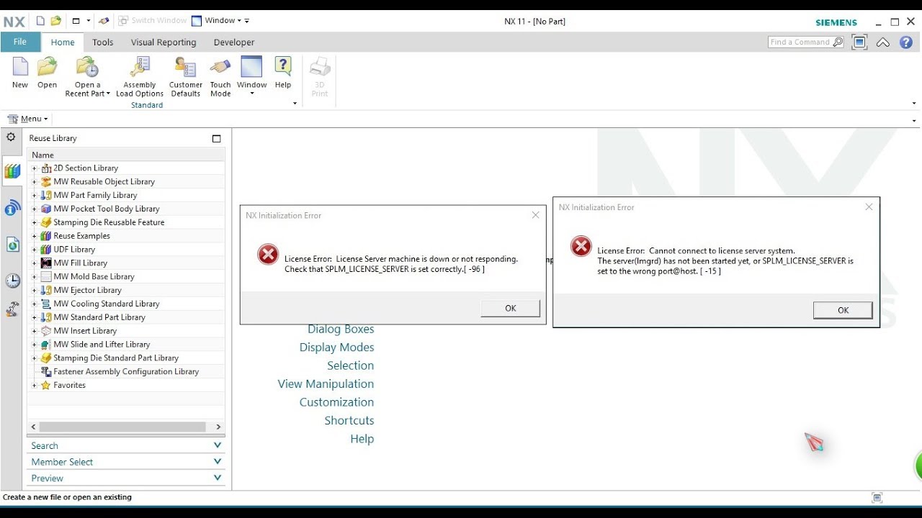The image size is (922, 518).
Task: Open the Reuse Library sidebar tab
Action: (12, 171)
